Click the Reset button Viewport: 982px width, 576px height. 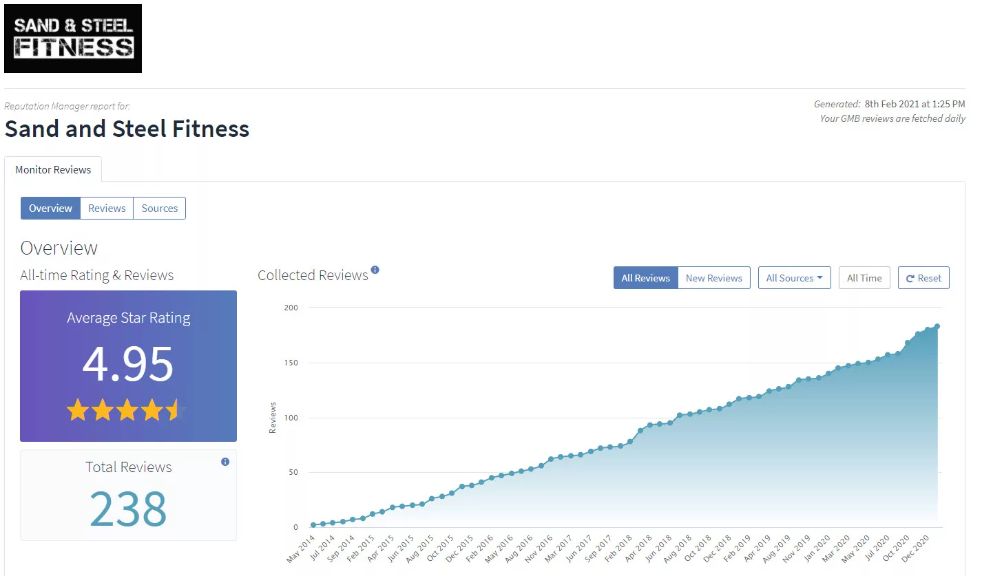pyautogui.click(x=923, y=278)
